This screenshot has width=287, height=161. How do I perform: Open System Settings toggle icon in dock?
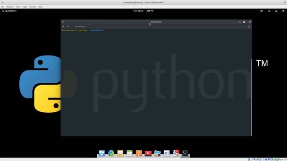point(166,153)
